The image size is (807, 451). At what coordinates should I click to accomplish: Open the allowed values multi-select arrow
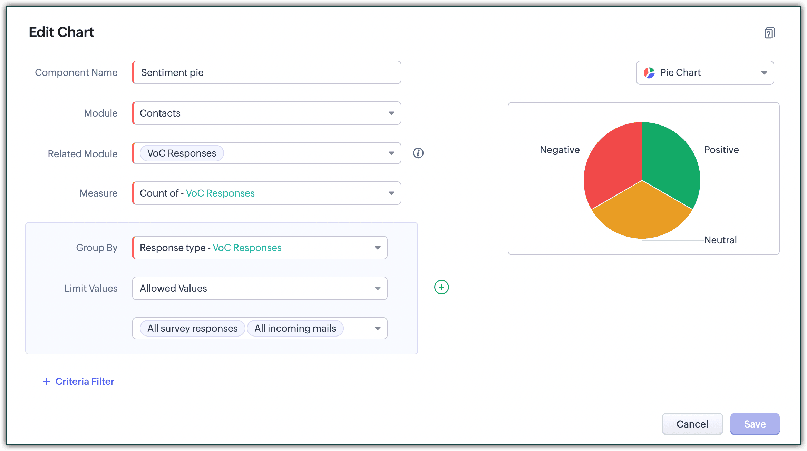coord(377,328)
